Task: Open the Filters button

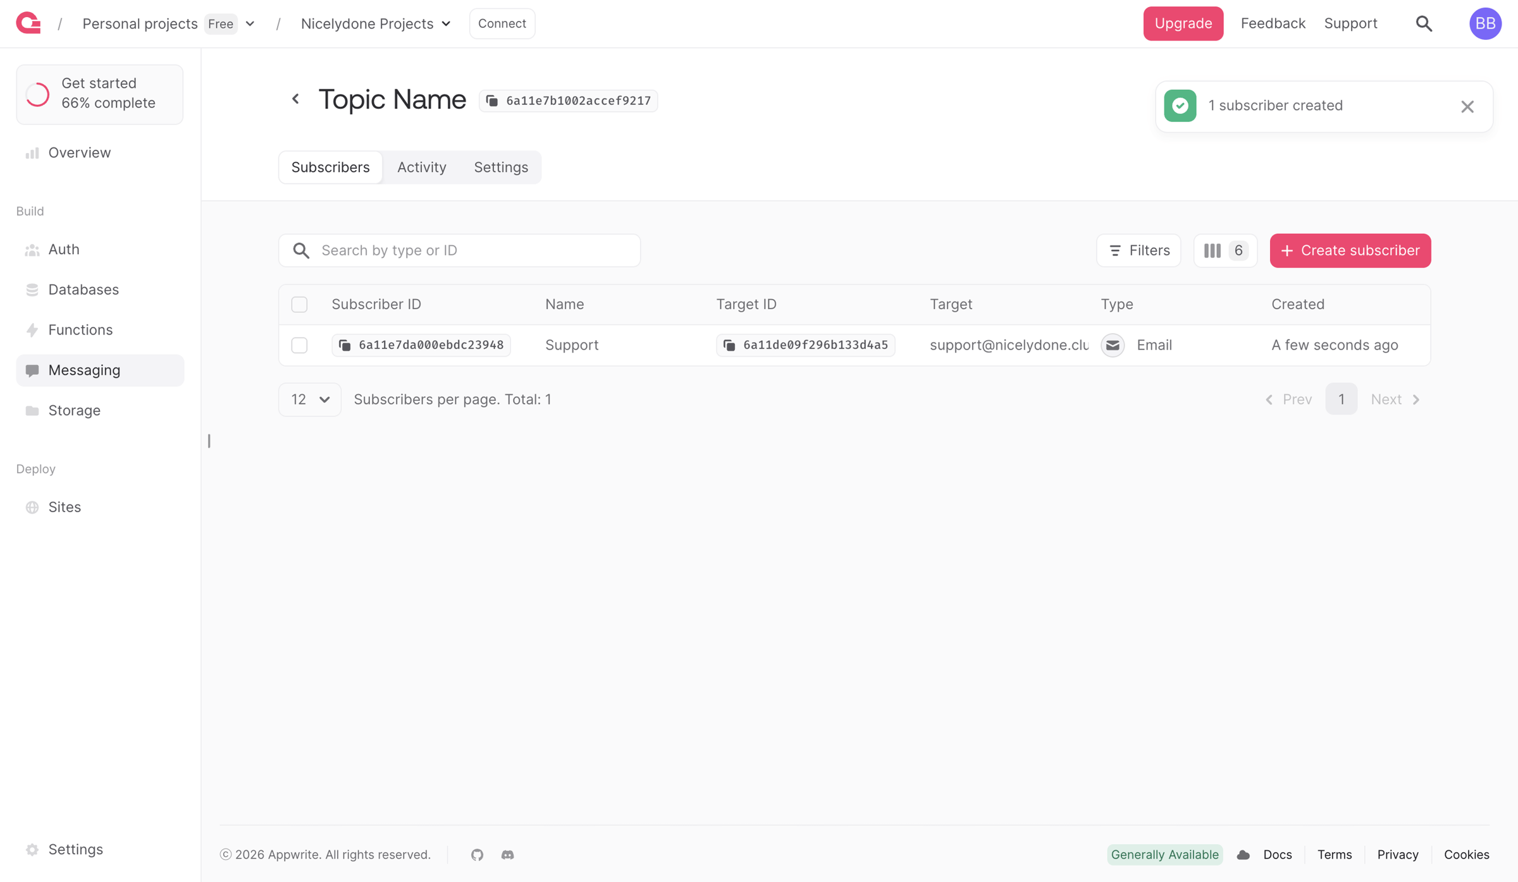Action: click(x=1138, y=250)
